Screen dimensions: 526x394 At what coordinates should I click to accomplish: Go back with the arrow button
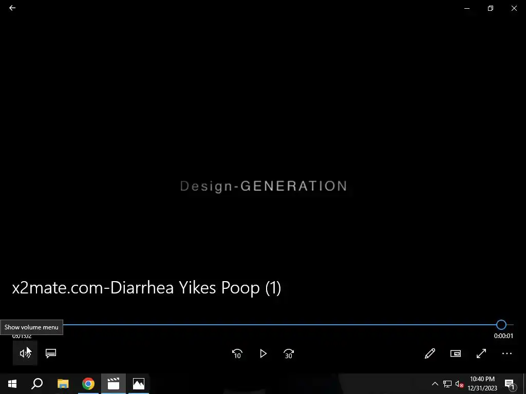(x=12, y=8)
